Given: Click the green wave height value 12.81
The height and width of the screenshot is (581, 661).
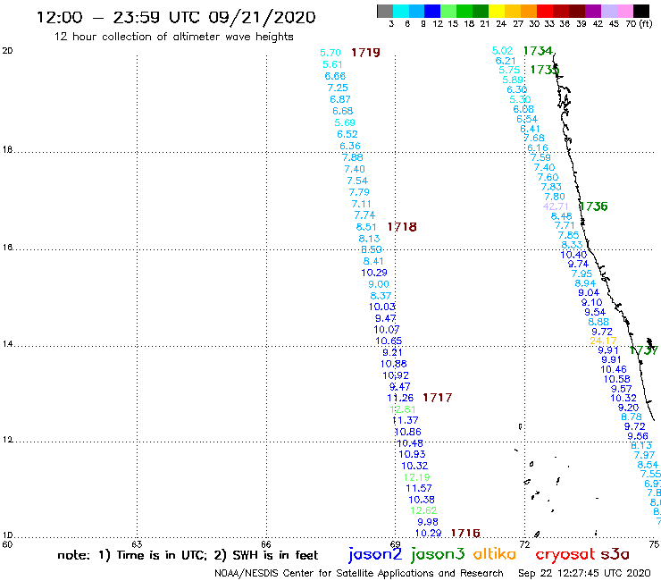Looking at the screenshot, I should (403, 409).
